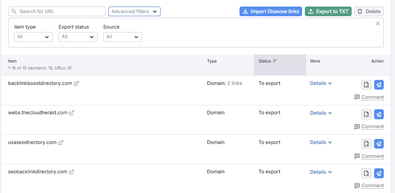Click the Search for URL field

tap(57, 12)
